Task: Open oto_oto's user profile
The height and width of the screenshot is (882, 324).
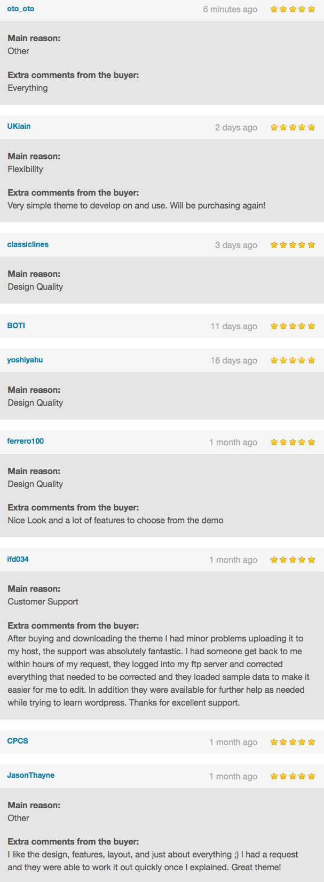Action: 20,9
